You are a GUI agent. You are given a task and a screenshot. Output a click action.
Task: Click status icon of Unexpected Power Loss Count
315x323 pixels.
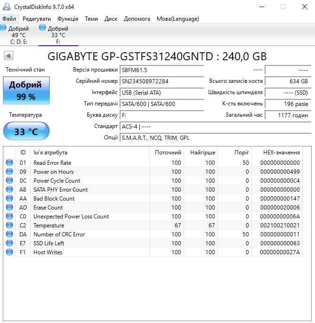(9, 216)
